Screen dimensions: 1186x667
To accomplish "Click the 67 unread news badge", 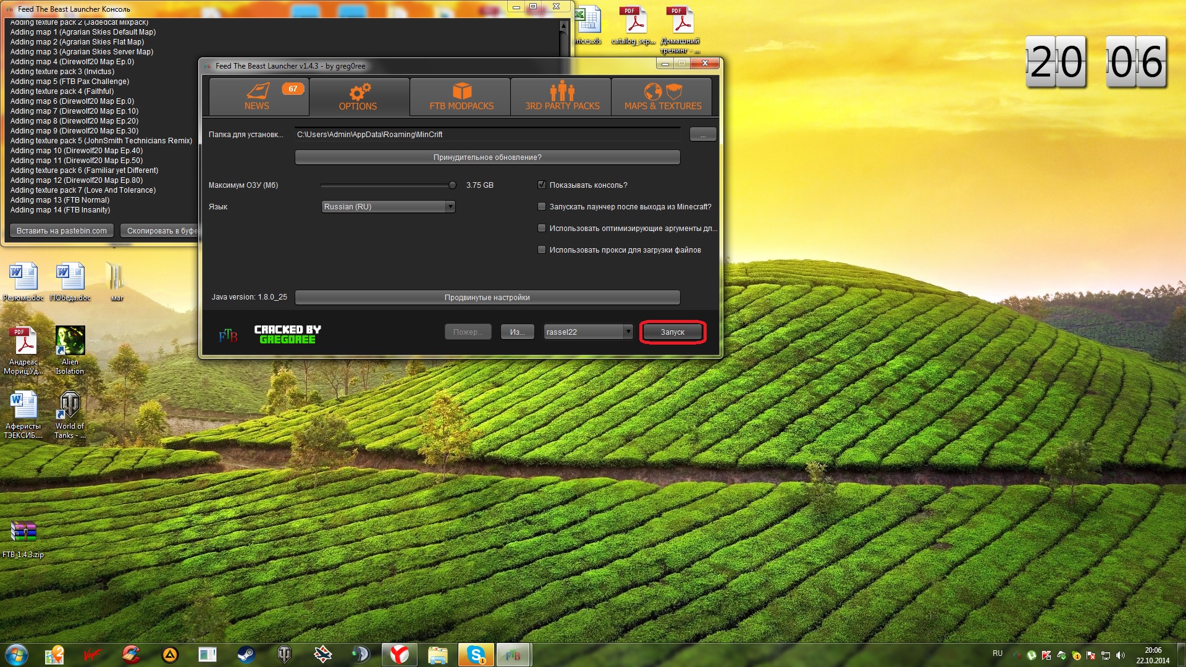I will (293, 88).
